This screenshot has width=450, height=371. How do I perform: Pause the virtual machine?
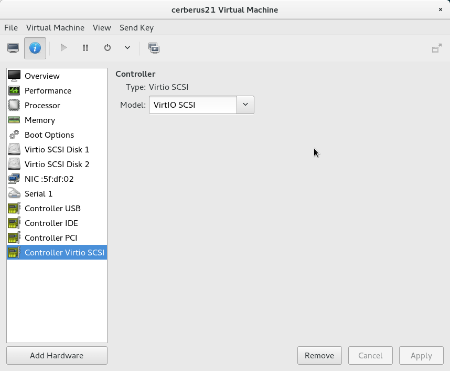point(85,48)
